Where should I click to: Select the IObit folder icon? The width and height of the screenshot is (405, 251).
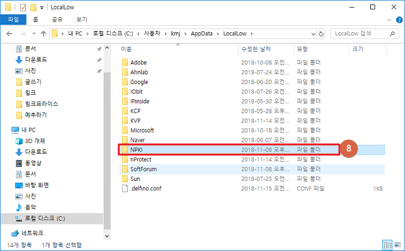tap(125, 92)
